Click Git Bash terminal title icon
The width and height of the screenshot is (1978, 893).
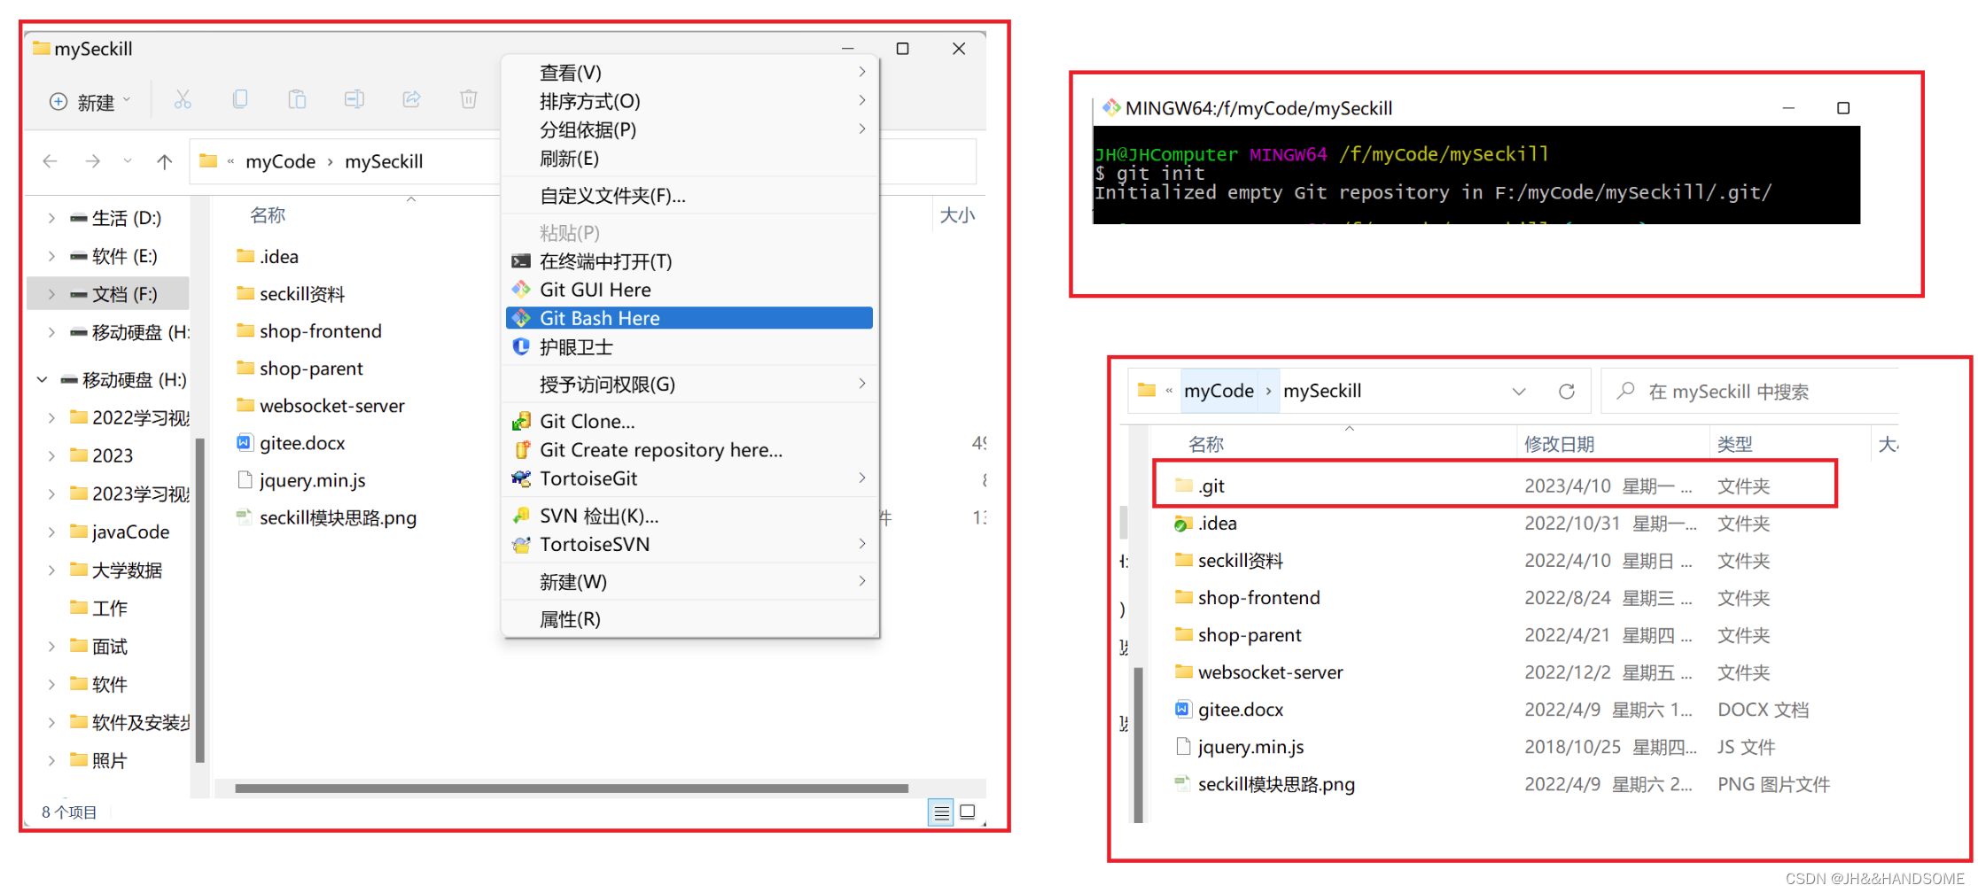(x=1110, y=108)
